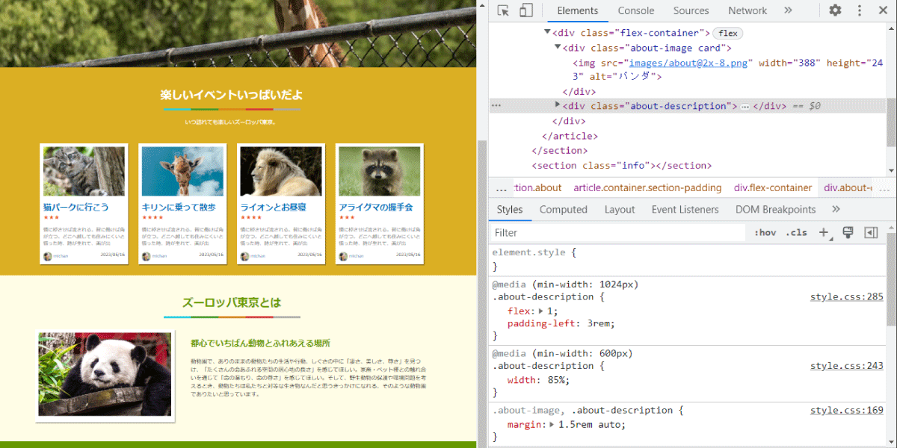Activate the inspect element picker tool
Image resolution: width=897 pixels, height=448 pixels.
[x=503, y=10]
